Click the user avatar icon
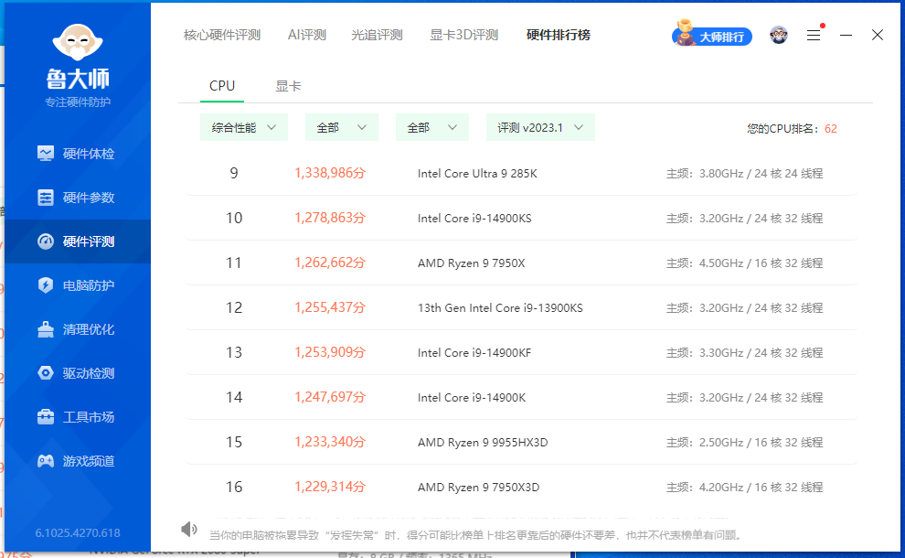 pos(779,36)
